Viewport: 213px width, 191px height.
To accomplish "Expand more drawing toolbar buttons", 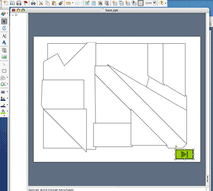I will 4,116.
